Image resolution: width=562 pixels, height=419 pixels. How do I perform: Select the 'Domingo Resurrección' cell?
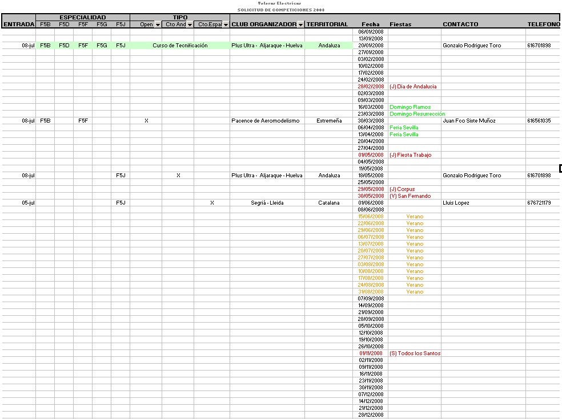coord(417,114)
